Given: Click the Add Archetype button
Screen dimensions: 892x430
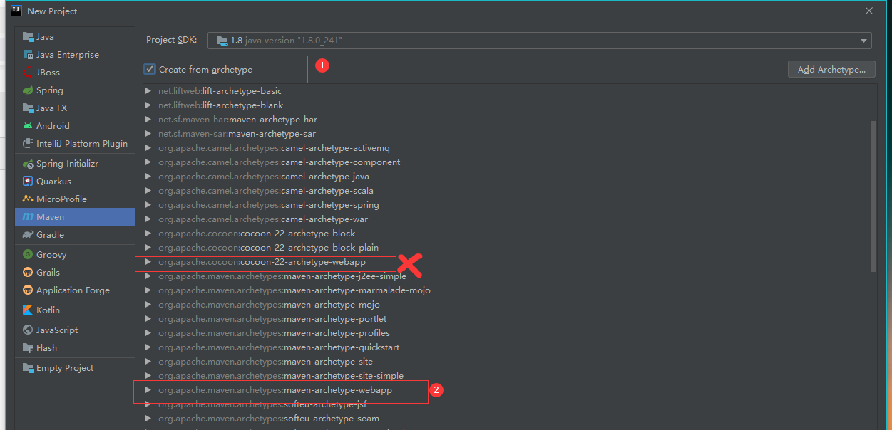Looking at the screenshot, I should [831, 69].
